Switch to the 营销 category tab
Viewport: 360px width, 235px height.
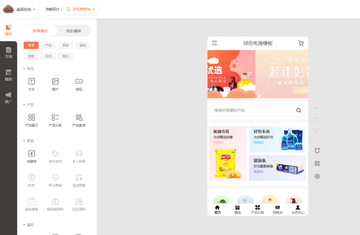65,45
